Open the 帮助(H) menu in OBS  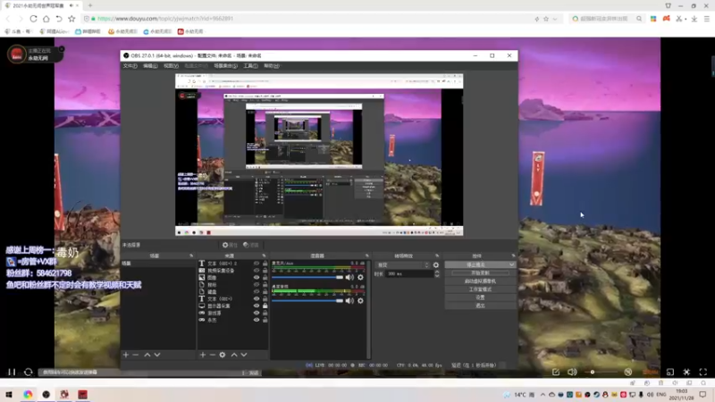coord(272,66)
